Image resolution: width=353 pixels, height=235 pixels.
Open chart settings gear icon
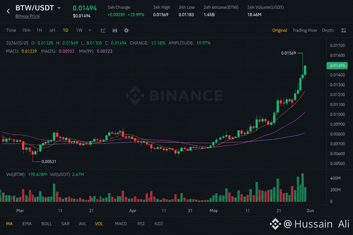[126, 30]
